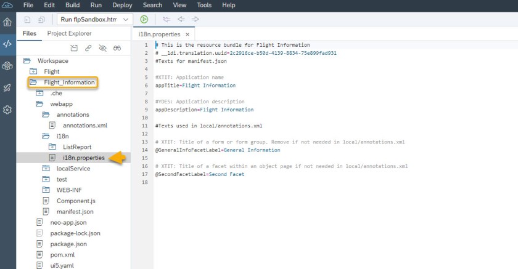518x269 pixels.
Task: Expand the Flight folder in Workspace
Action: coord(51,71)
